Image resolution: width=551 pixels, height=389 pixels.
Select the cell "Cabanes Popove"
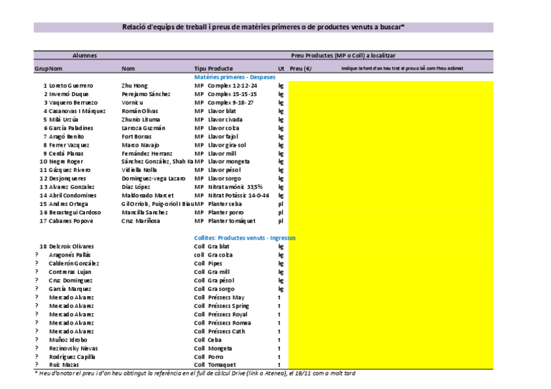point(71,221)
